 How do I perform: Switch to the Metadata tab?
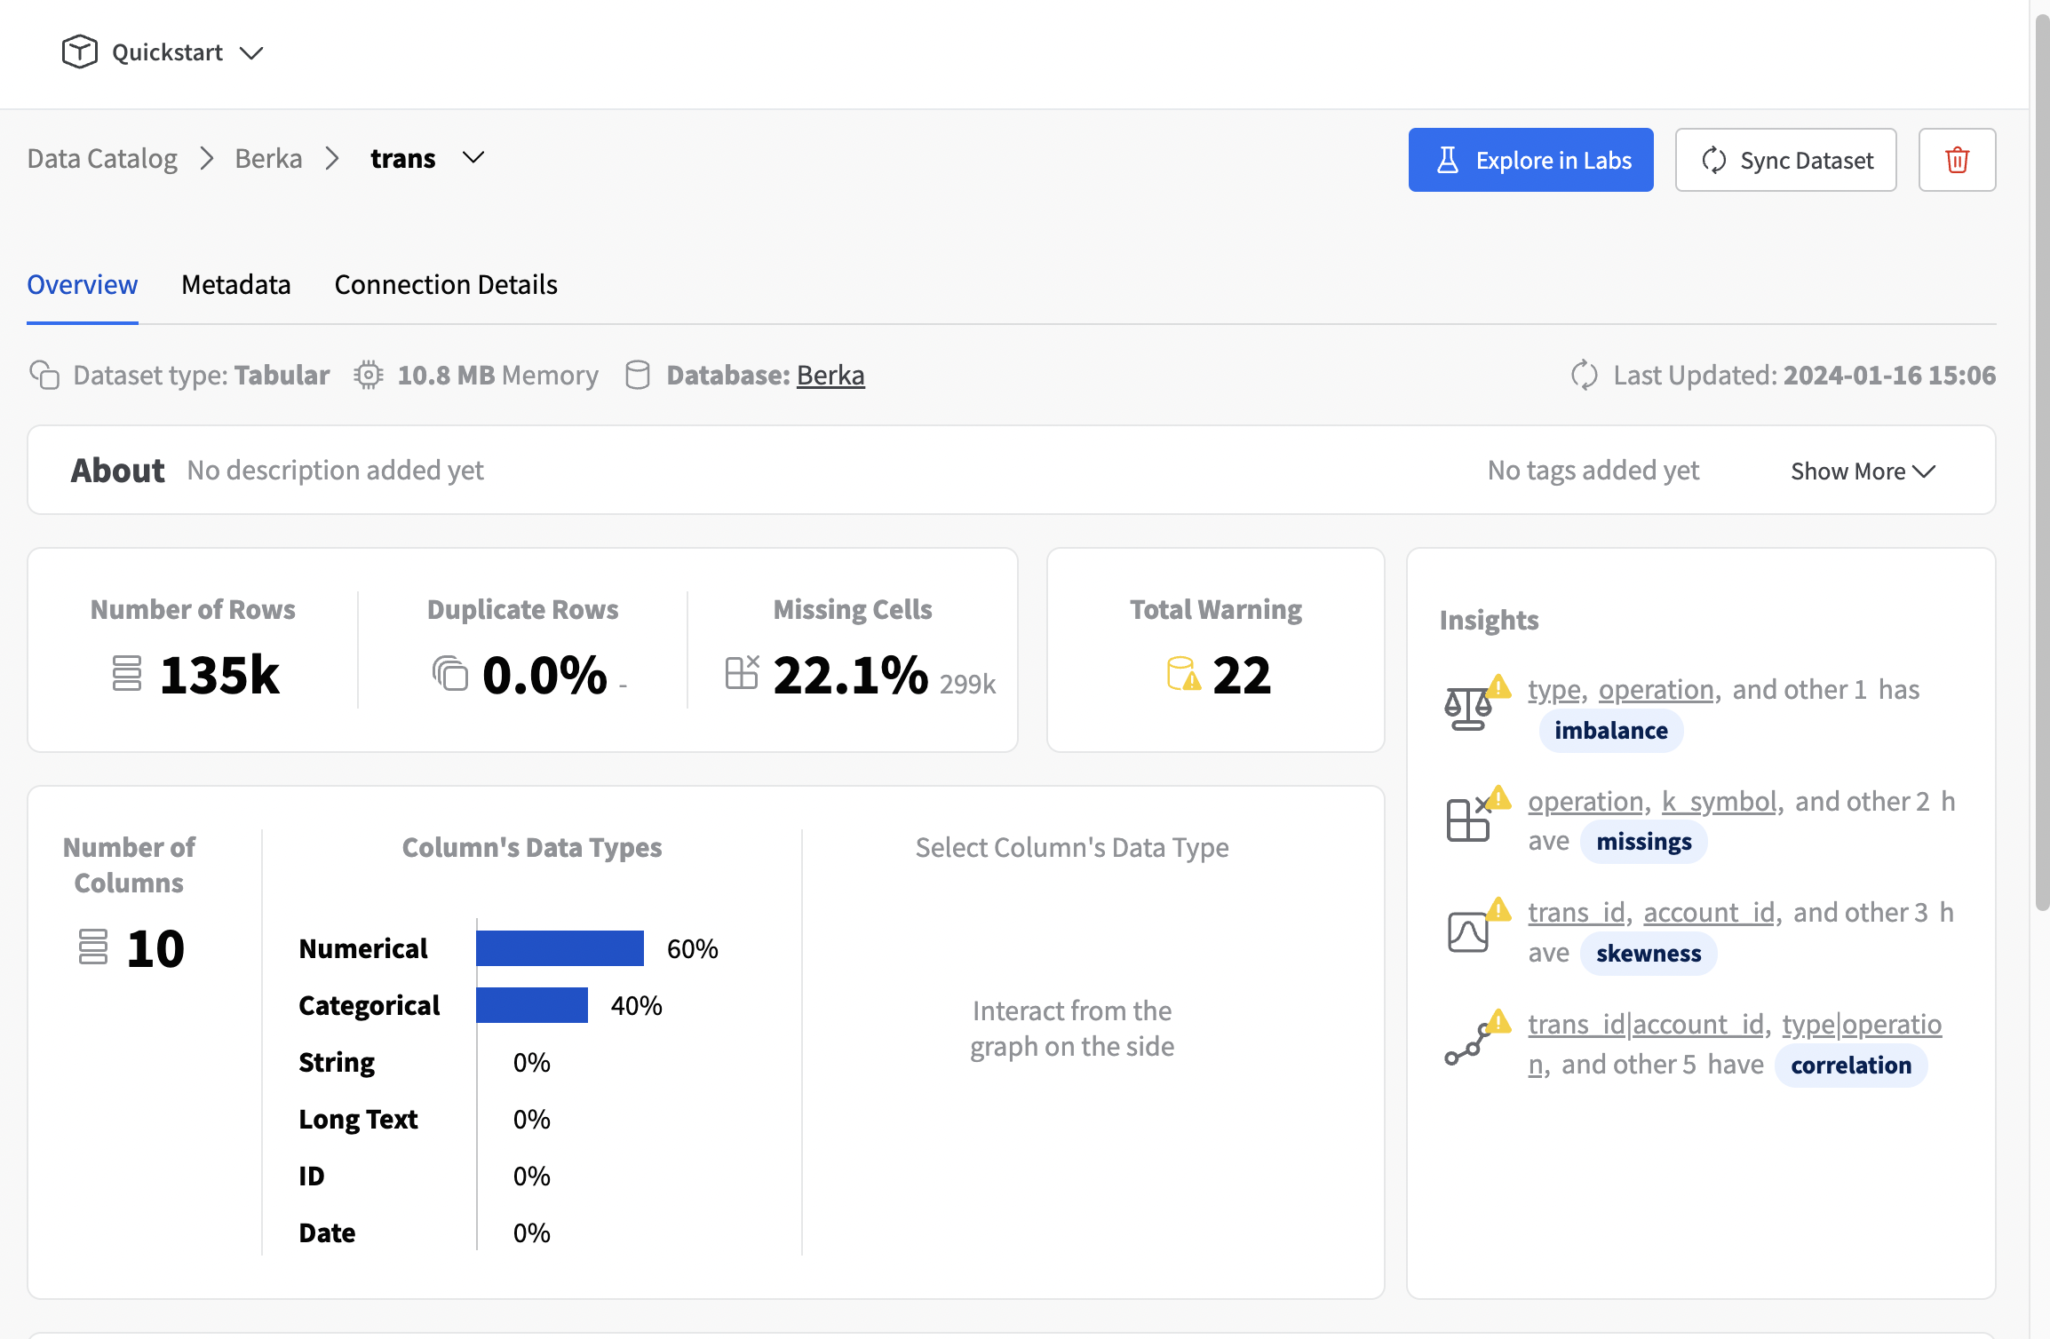[236, 282]
